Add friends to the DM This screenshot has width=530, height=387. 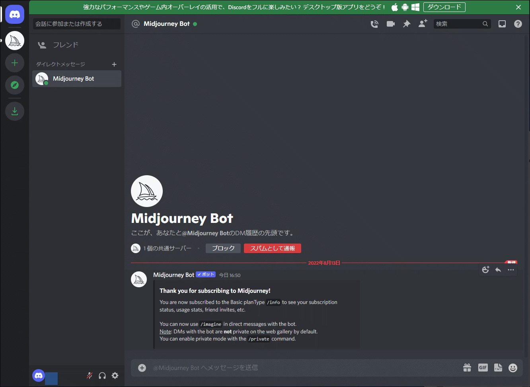click(x=423, y=24)
